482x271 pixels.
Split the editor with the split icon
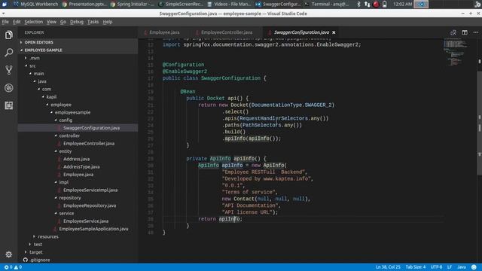465,32
